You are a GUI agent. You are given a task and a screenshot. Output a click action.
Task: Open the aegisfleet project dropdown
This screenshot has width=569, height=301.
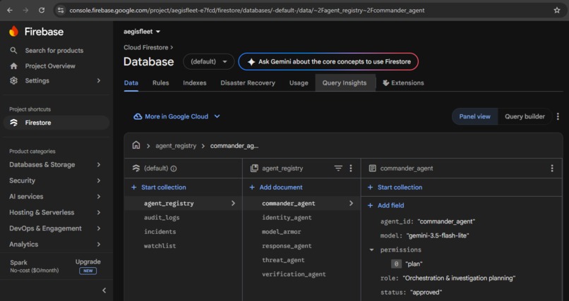tap(142, 32)
